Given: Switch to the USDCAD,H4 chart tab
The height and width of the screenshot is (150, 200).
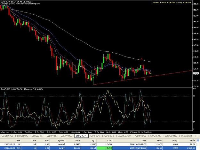Looking at the screenshot, I should 187,136.
